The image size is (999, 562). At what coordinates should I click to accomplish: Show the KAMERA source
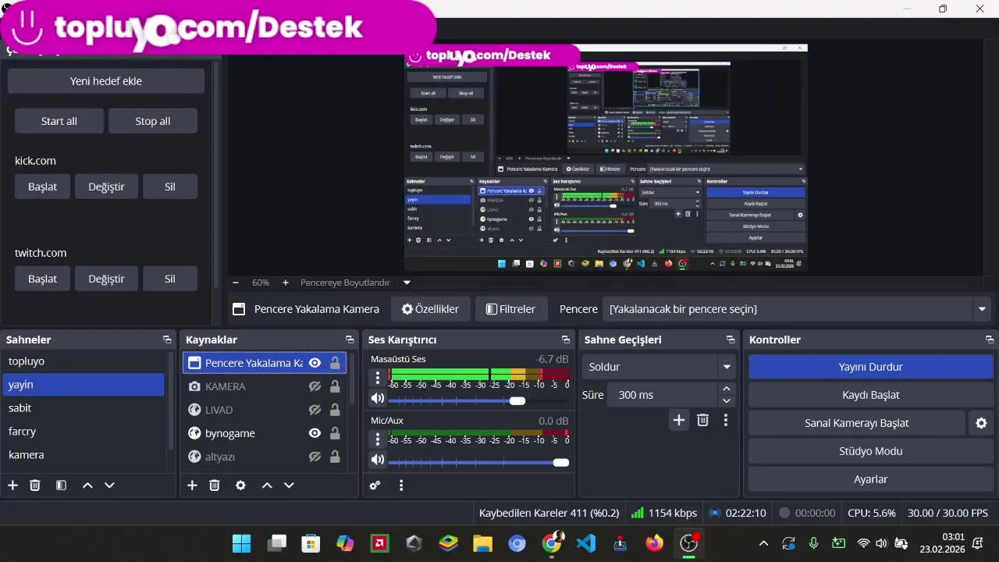(x=315, y=386)
